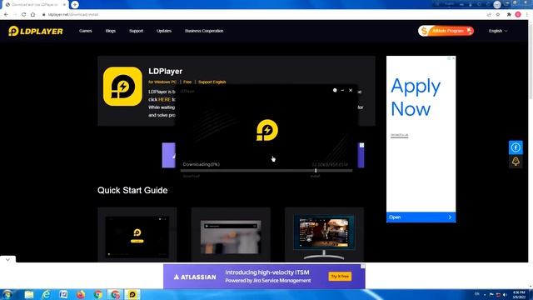
Task: Open File Explorer from the taskbar
Action: pyautogui.click(x=29, y=294)
